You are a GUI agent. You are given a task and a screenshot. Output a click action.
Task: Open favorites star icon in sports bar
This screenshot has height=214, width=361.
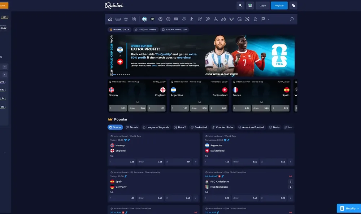126,19
